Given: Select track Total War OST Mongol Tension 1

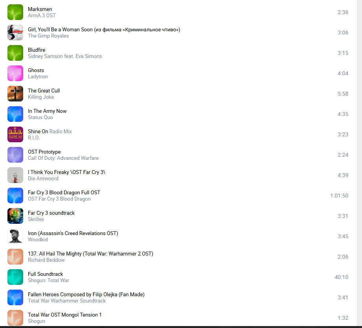Looking at the screenshot, I should pos(65,315).
